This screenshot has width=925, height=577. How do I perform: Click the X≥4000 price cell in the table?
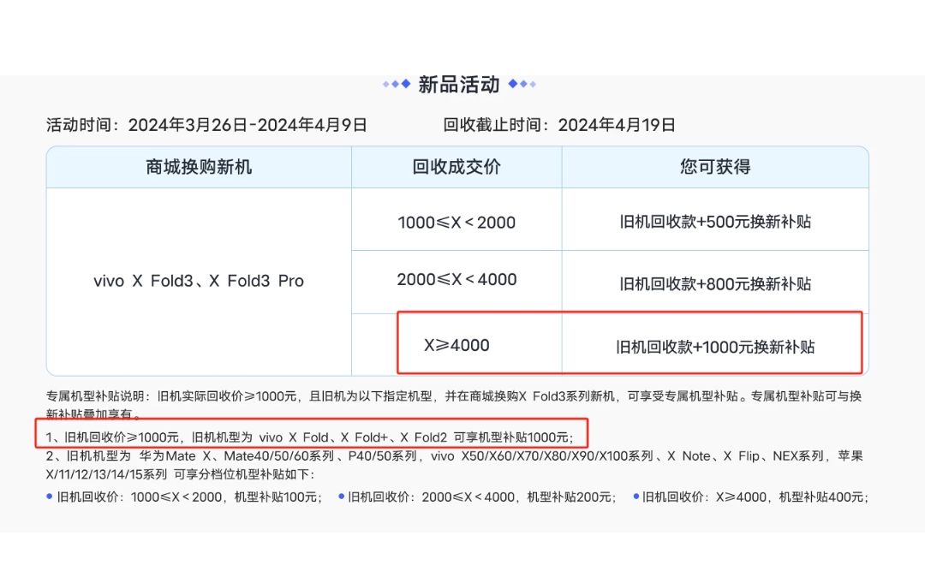457,345
